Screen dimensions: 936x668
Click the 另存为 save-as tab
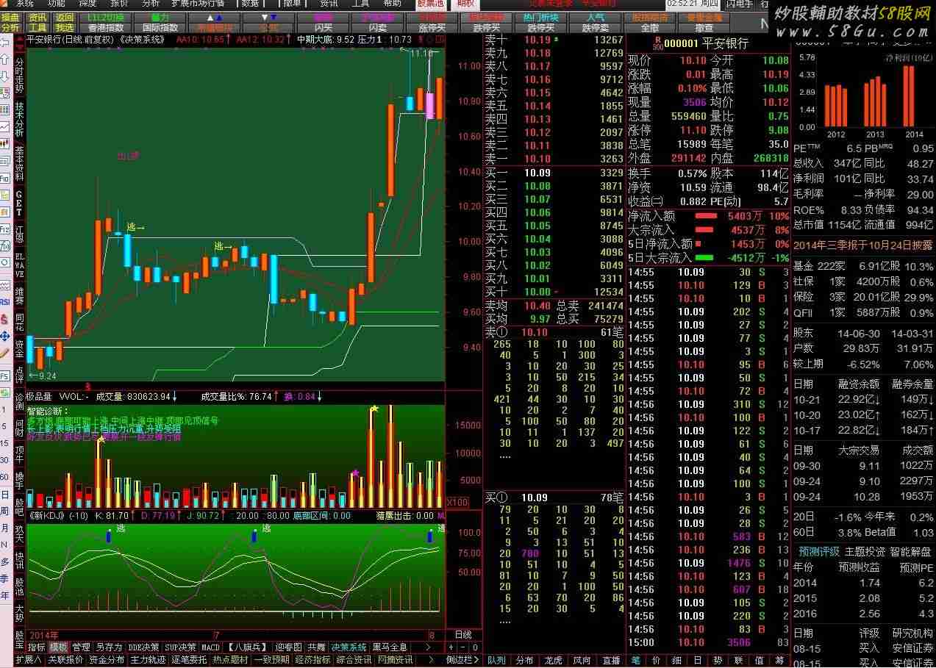tap(109, 647)
